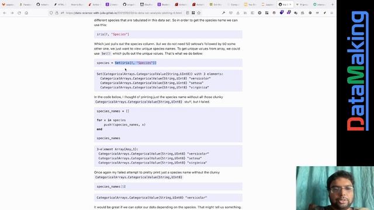
Task: Click the inline Set() code word
Action: tap(106, 54)
